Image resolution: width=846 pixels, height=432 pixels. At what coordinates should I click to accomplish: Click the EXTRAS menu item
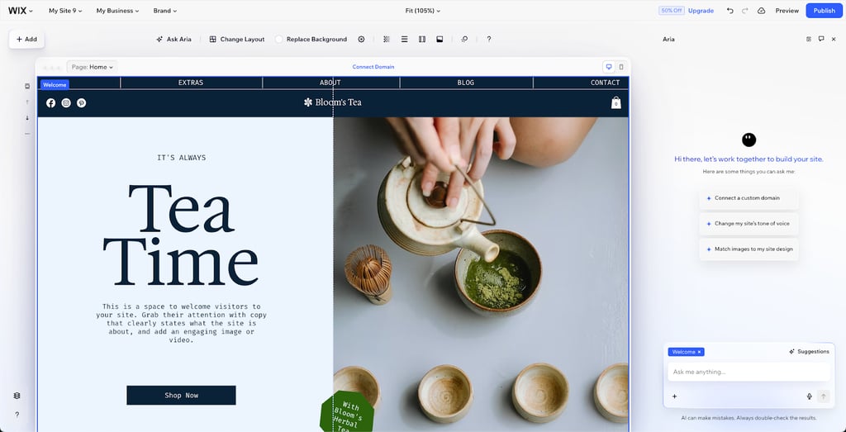pos(191,83)
